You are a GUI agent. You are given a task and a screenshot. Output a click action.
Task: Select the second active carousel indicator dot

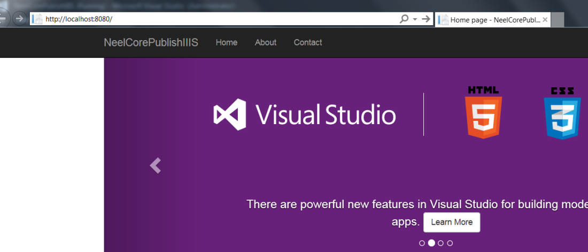(431, 243)
